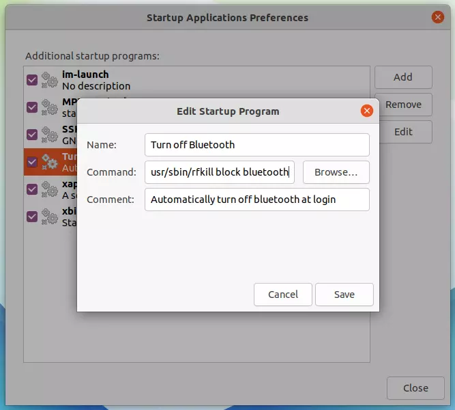Viewport: 455px width, 410px height.
Task: Click the Close button at bottom
Action: [x=415, y=388]
